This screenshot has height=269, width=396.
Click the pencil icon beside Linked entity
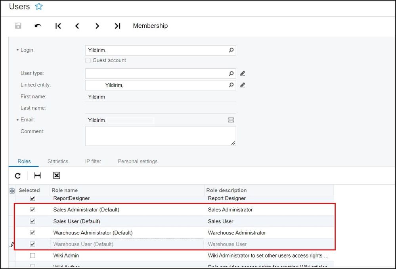click(x=243, y=85)
